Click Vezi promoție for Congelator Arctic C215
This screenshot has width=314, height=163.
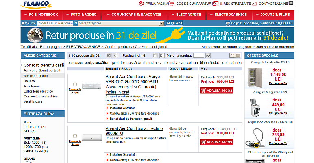tap(278, 83)
